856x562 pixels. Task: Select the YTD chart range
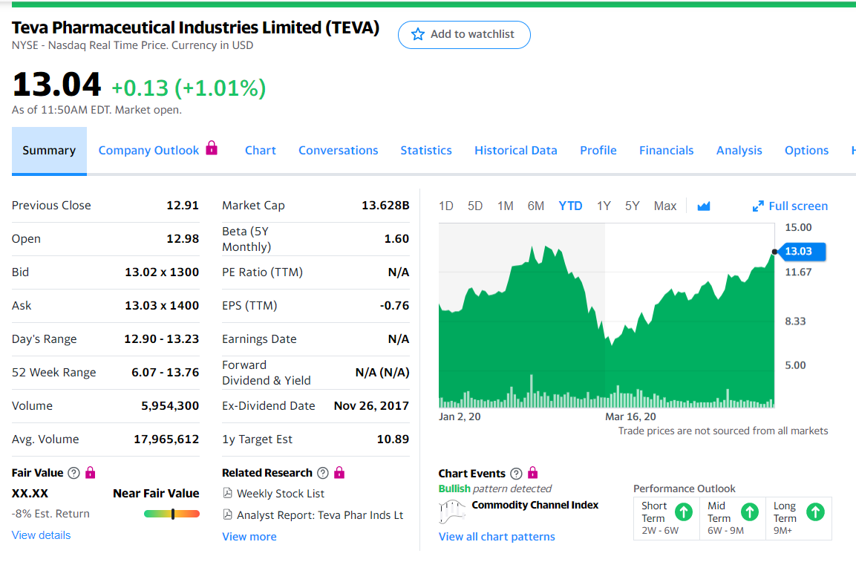click(x=570, y=206)
